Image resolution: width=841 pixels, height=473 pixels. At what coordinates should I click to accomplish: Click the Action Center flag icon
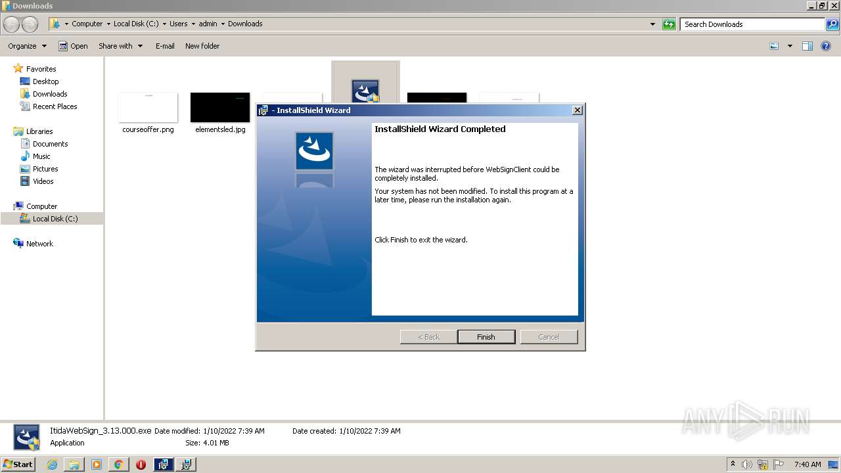pos(779,464)
